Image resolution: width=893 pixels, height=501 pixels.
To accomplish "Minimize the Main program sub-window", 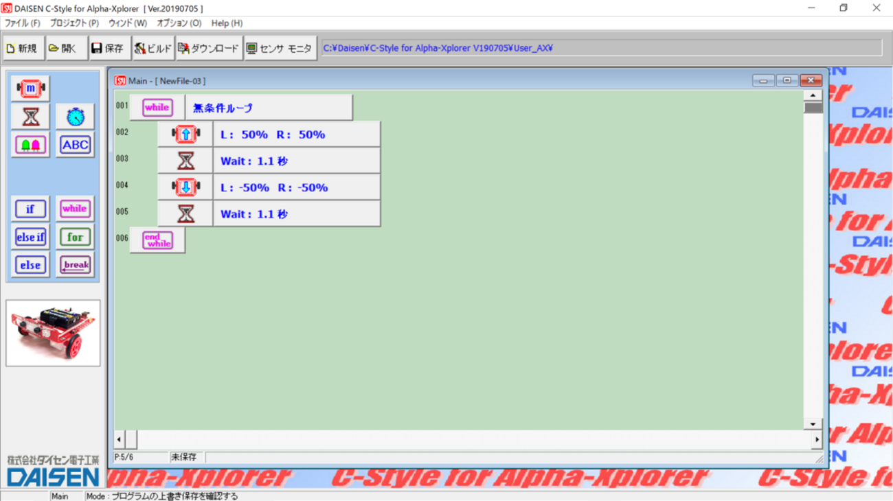I will (x=763, y=81).
